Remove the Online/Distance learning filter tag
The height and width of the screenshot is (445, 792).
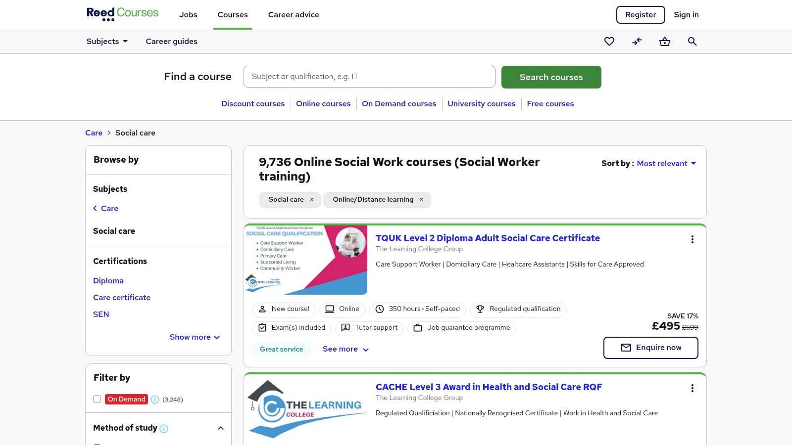pos(421,200)
